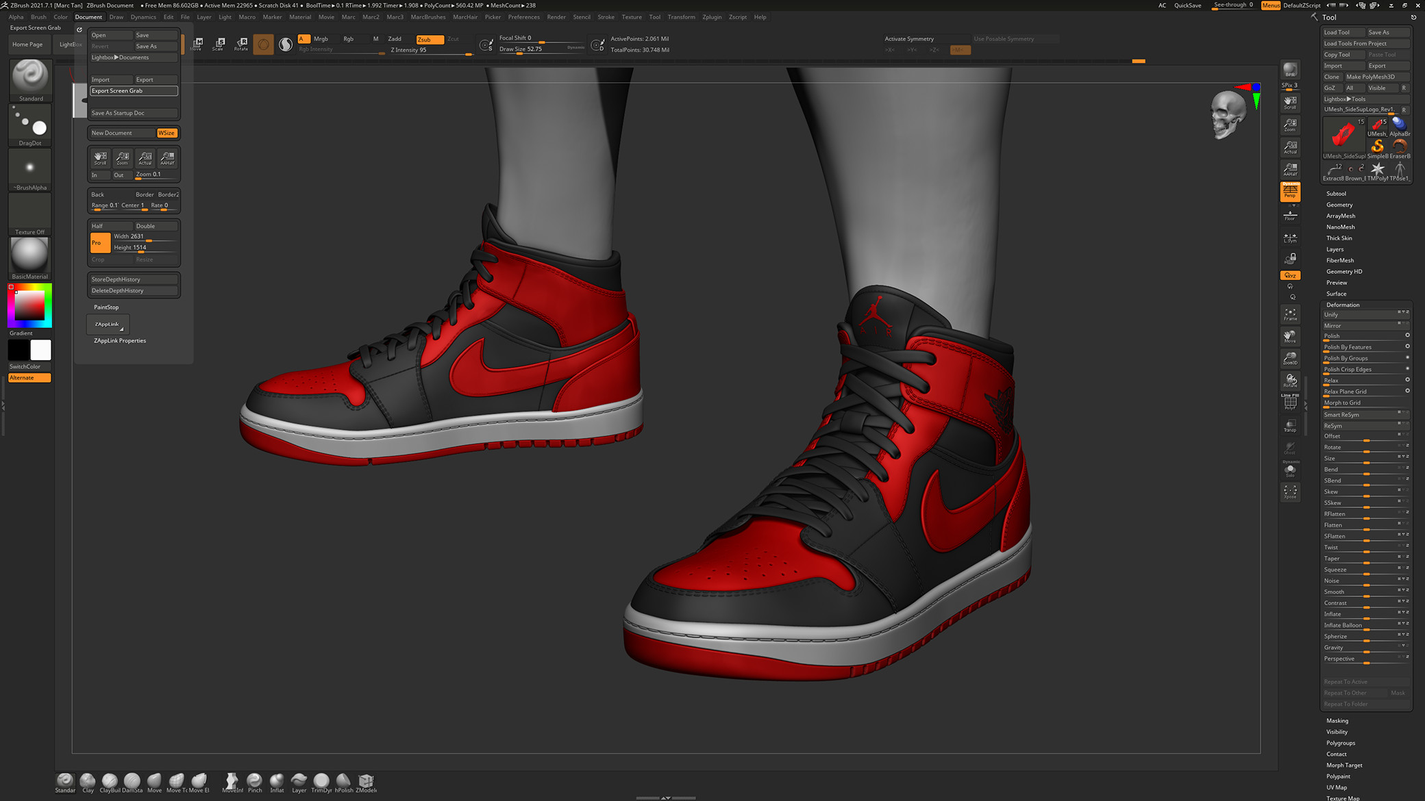
Task: Open the Zplugin menu
Action: pos(712,17)
